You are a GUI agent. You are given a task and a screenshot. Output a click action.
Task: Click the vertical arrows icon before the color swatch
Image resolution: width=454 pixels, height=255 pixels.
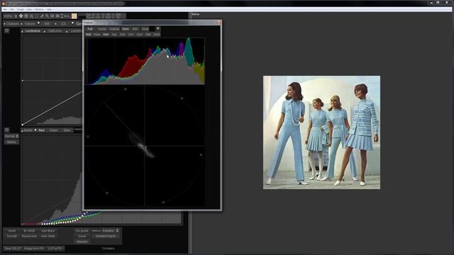click(x=62, y=16)
